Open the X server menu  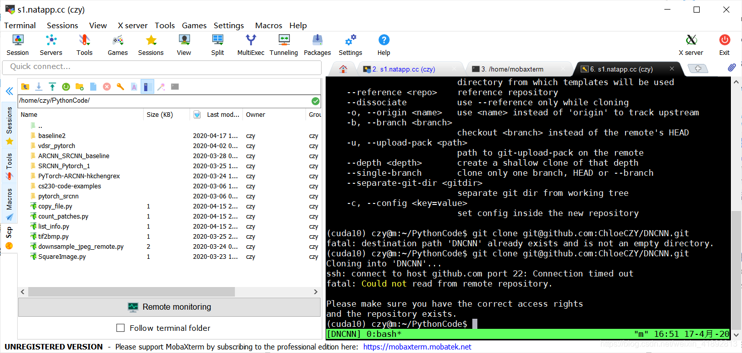[x=133, y=25]
